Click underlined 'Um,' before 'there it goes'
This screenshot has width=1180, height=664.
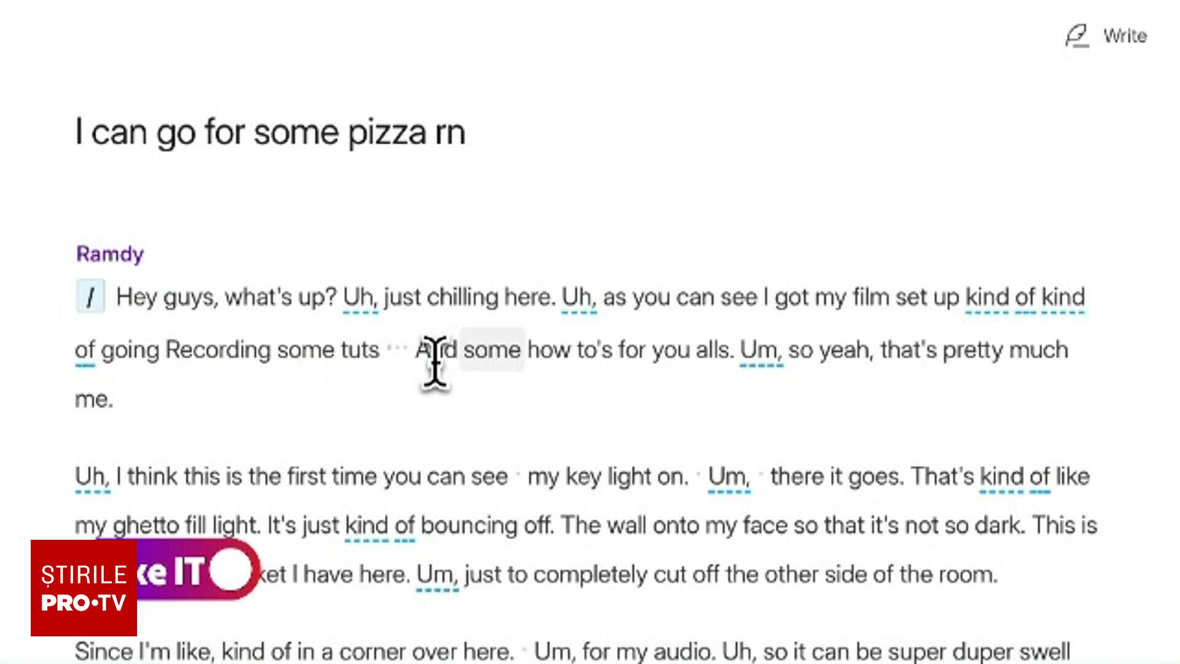[729, 477]
